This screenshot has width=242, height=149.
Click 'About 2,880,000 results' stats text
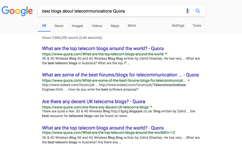72,38
